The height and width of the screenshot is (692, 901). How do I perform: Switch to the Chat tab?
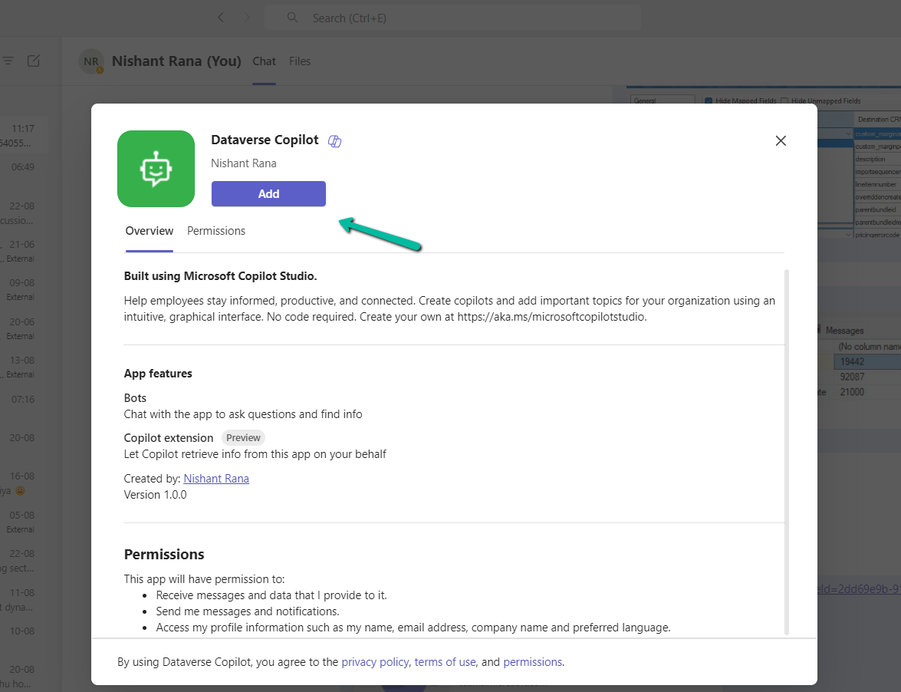[x=264, y=61]
